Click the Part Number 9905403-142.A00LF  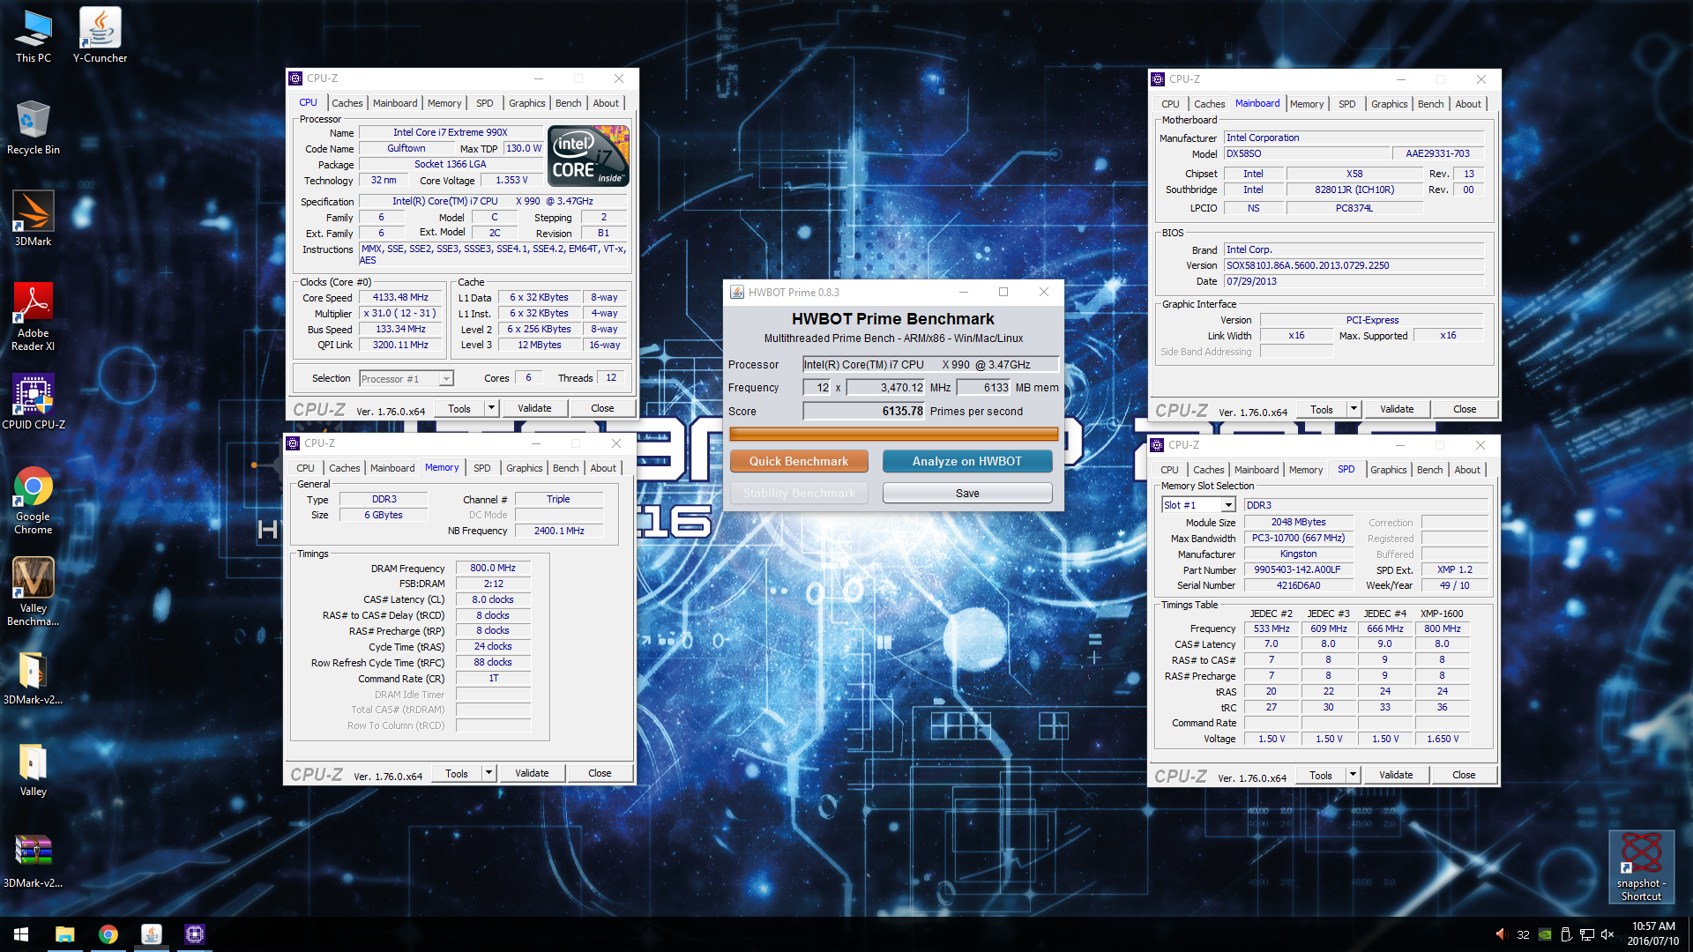[x=1297, y=570]
